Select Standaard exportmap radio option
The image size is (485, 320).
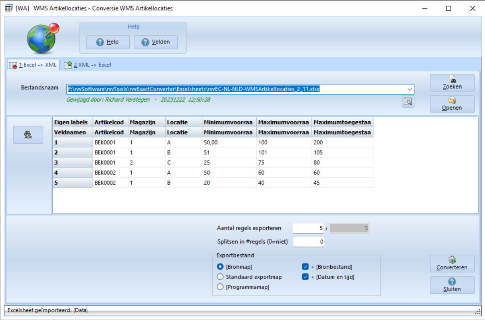(220, 277)
